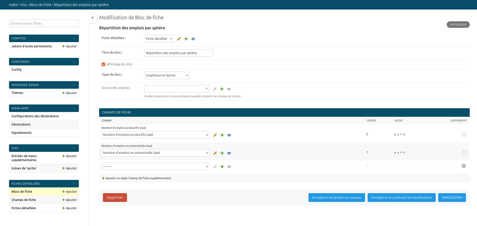Move the 'emplois en présentielle' row down one position

point(401,153)
